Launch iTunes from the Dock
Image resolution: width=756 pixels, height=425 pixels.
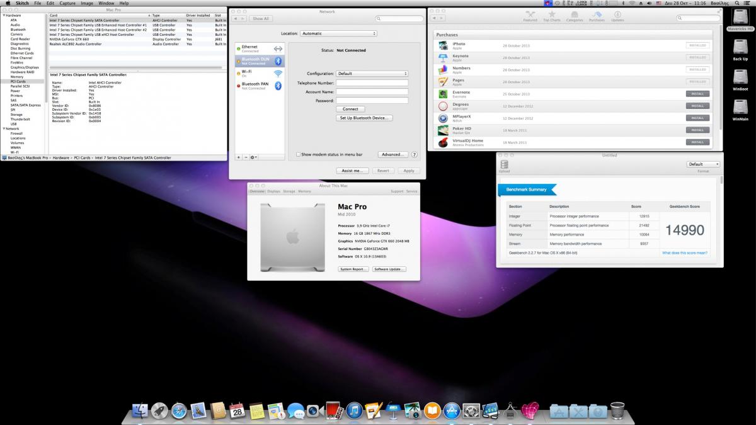point(354,411)
